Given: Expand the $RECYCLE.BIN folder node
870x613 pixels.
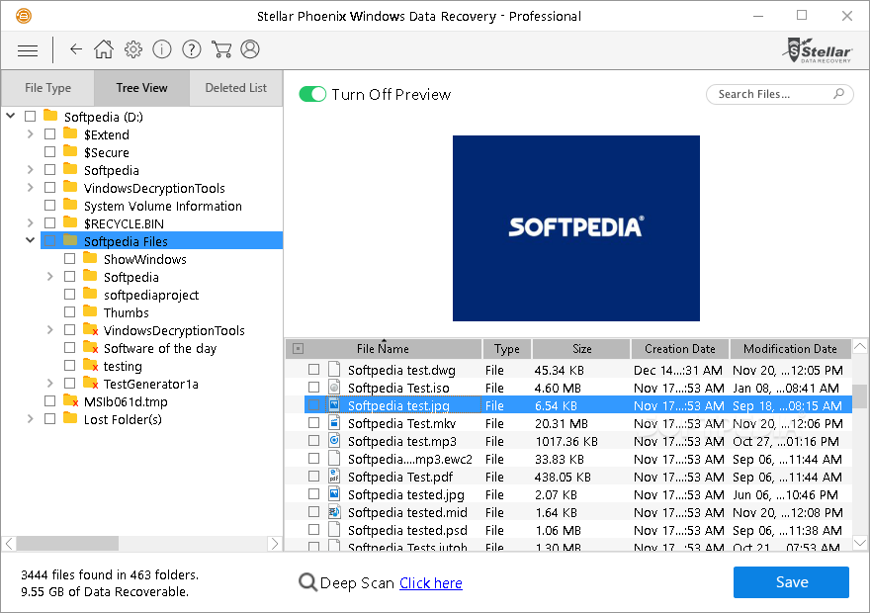Looking at the screenshot, I should click(x=30, y=222).
